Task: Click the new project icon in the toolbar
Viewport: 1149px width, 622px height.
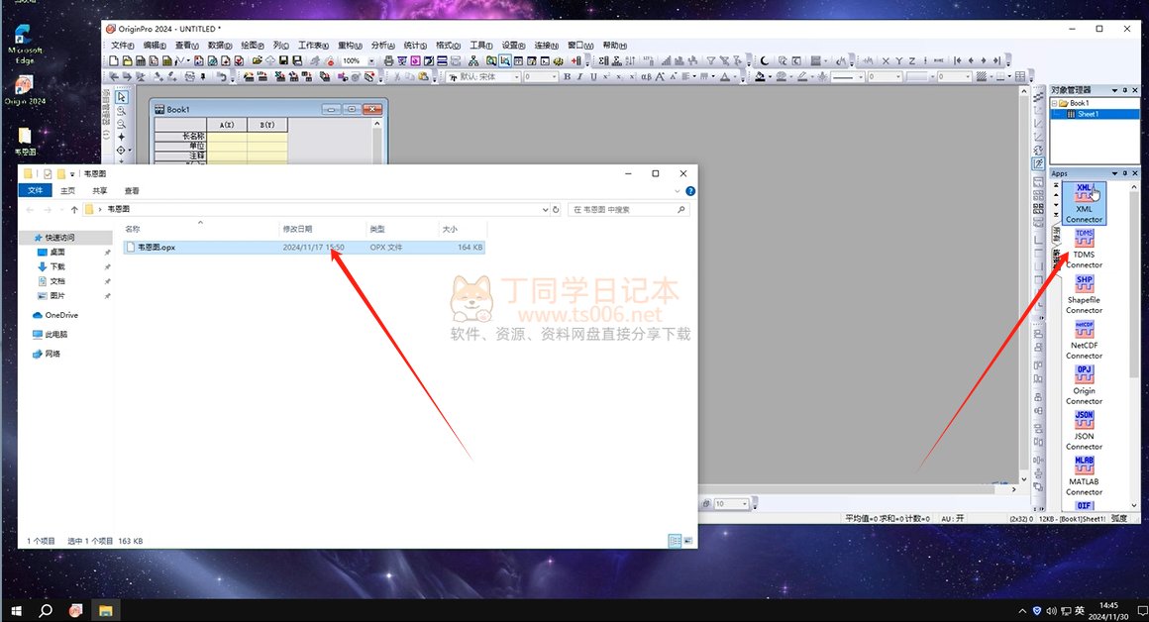Action: (x=114, y=60)
